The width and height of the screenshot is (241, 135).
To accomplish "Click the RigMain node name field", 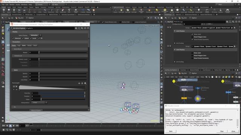I will pos(50,28).
